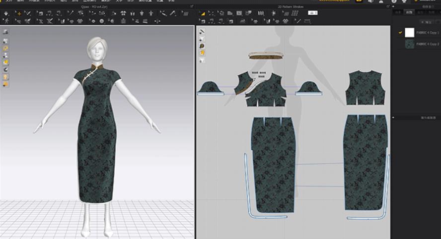Click the Simulate arrow icon in 3D toolbar
This screenshot has height=239, width=441.
(x=6, y=13)
